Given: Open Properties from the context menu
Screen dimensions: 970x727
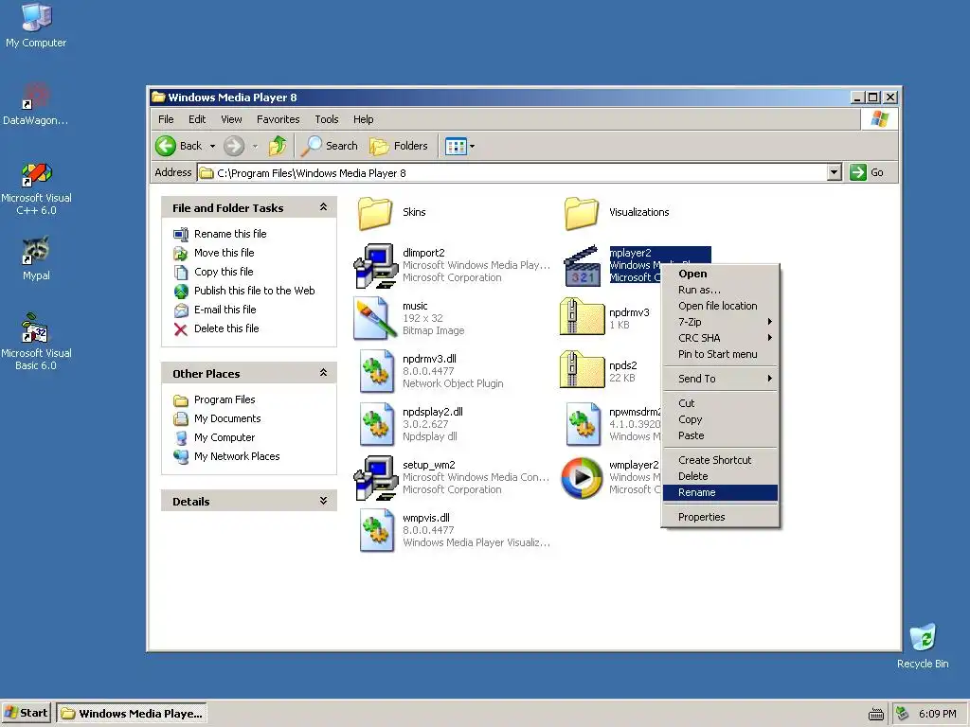Looking at the screenshot, I should tap(720, 517).
